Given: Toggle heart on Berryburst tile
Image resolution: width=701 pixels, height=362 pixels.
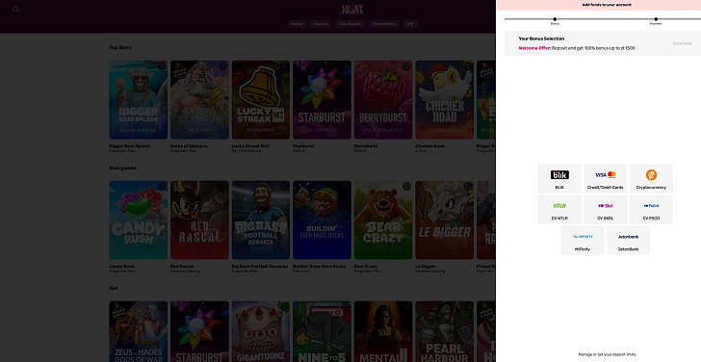Looking at the screenshot, I should (x=406, y=66).
